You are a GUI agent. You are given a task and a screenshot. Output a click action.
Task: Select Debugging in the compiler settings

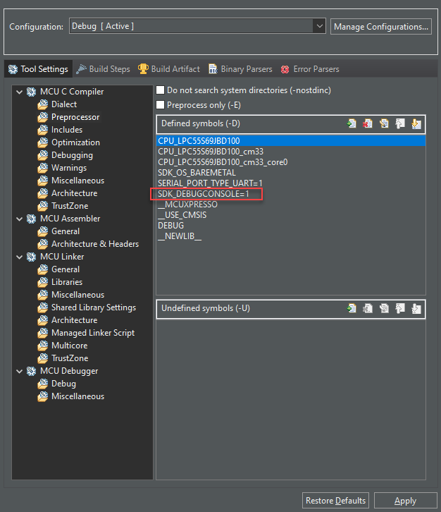coord(72,155)
